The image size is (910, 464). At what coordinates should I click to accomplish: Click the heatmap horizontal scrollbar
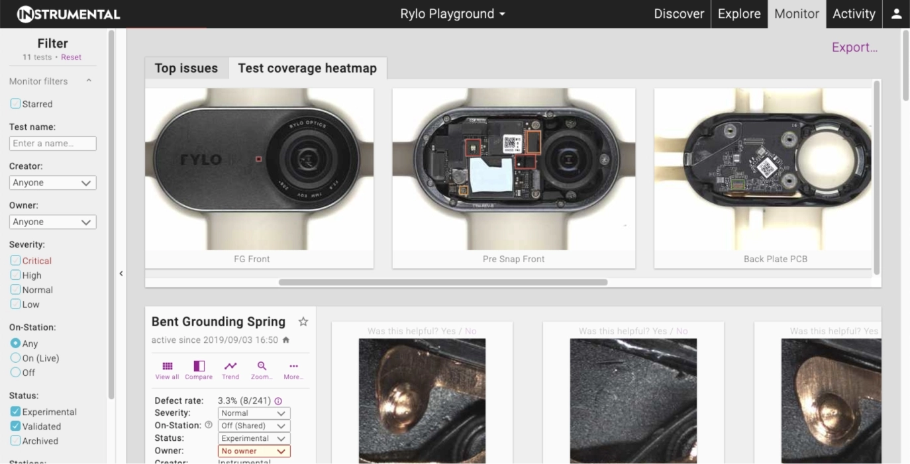[443, 282]
